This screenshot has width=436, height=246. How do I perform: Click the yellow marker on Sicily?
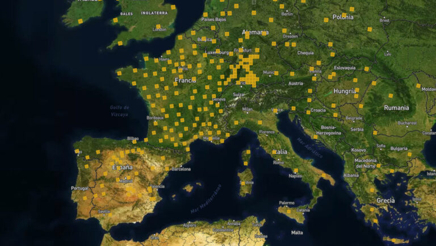coord(288,211)
